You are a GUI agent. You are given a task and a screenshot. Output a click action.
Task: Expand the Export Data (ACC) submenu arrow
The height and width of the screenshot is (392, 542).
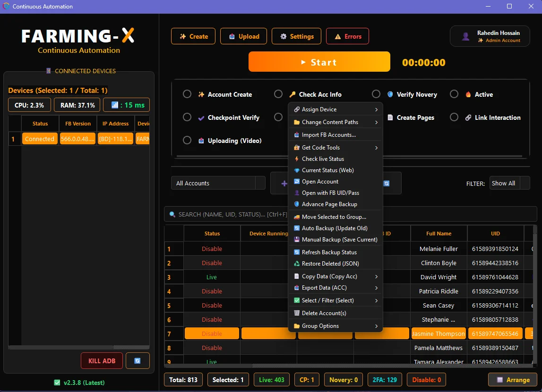pos(377,288)
